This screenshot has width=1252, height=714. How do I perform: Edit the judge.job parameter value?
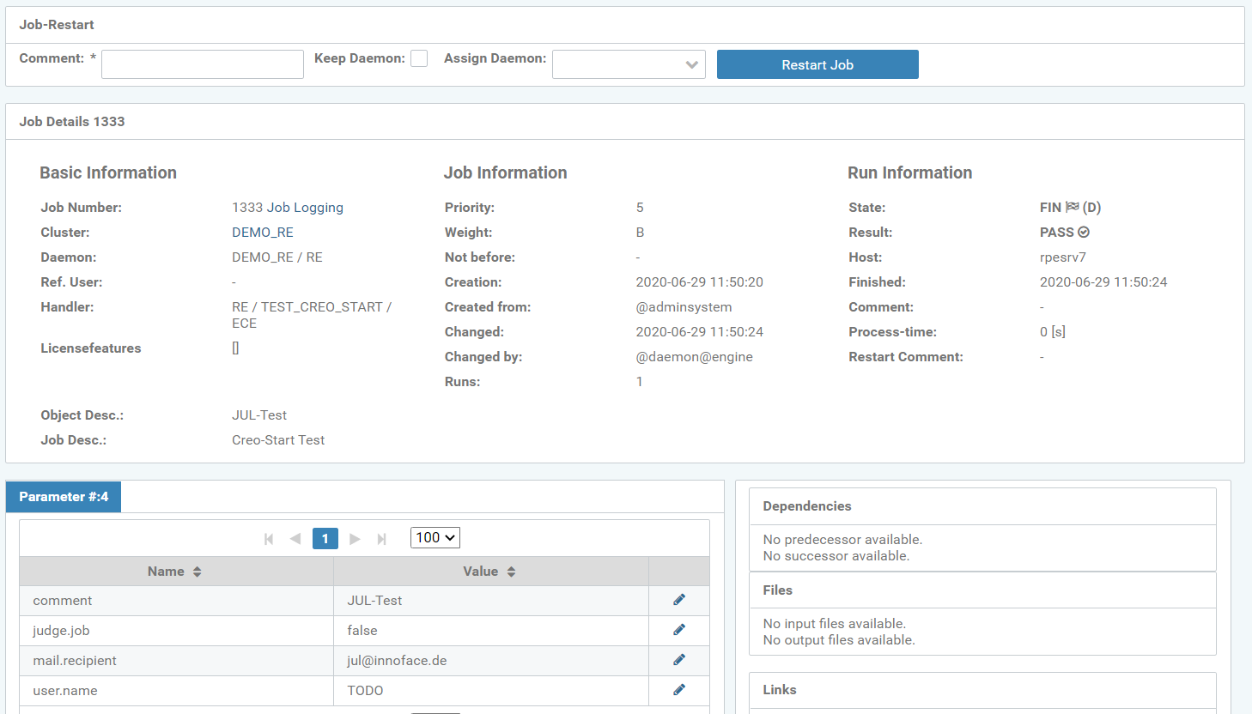click(679, 630)
